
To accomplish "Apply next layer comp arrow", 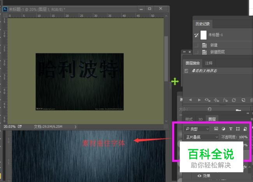I will (x=199, y=100).
